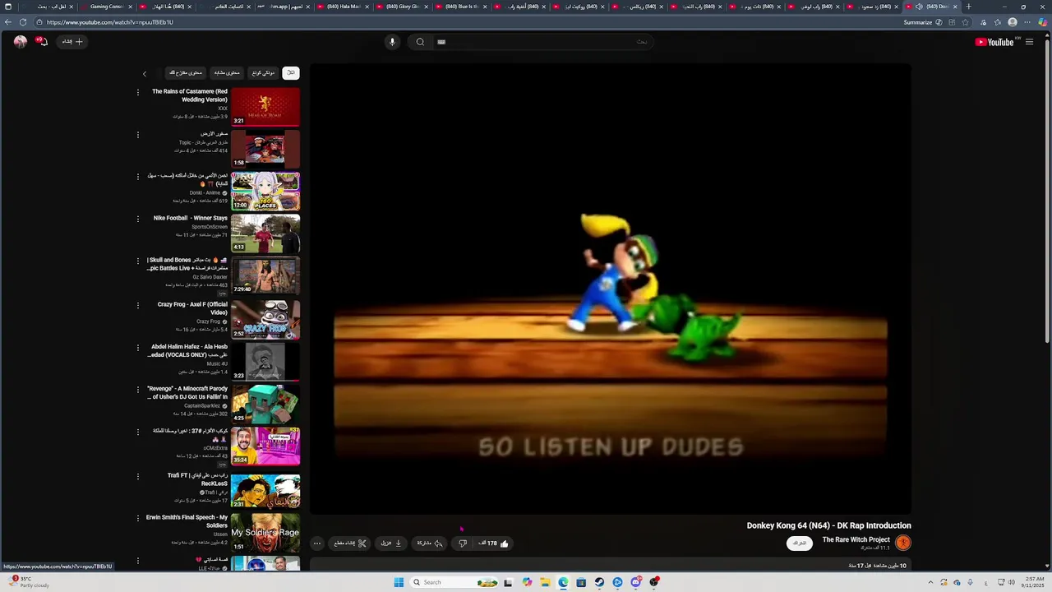Open The Rains of Castamere title link

tap(190, 95)
